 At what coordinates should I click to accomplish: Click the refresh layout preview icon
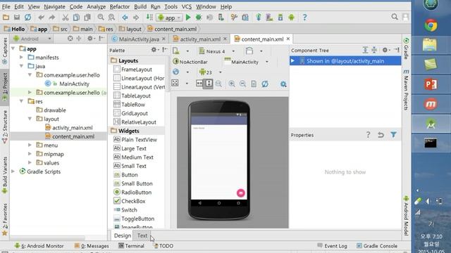pos(265,84)
